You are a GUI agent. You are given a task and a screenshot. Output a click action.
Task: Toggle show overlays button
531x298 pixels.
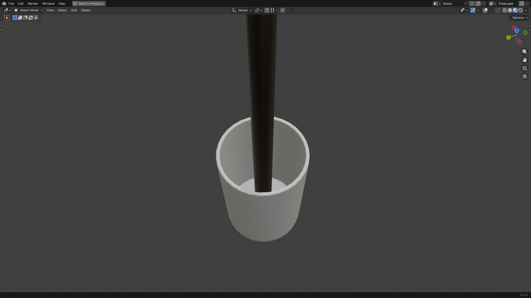485,10
